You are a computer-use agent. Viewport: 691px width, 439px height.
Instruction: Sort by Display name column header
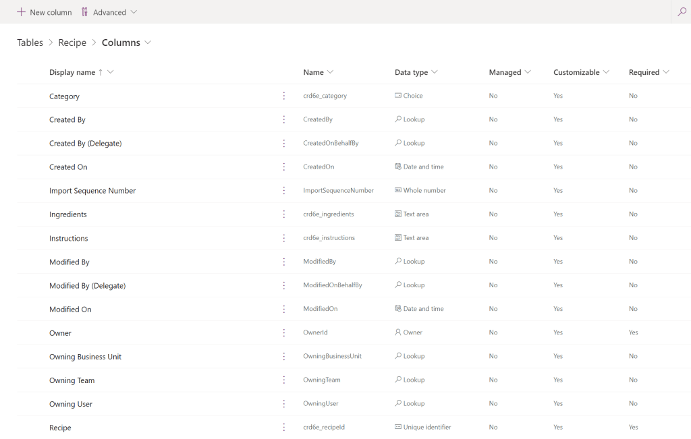[x=72, y=72]
